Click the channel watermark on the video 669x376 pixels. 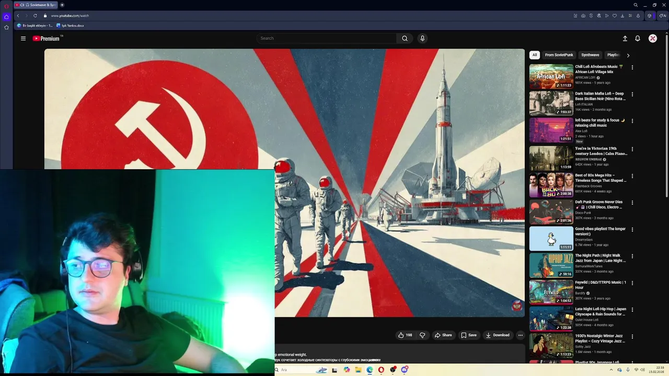(516, 306)
